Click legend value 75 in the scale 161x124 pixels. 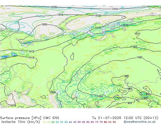pyautogui.click(x=101, y=122)
